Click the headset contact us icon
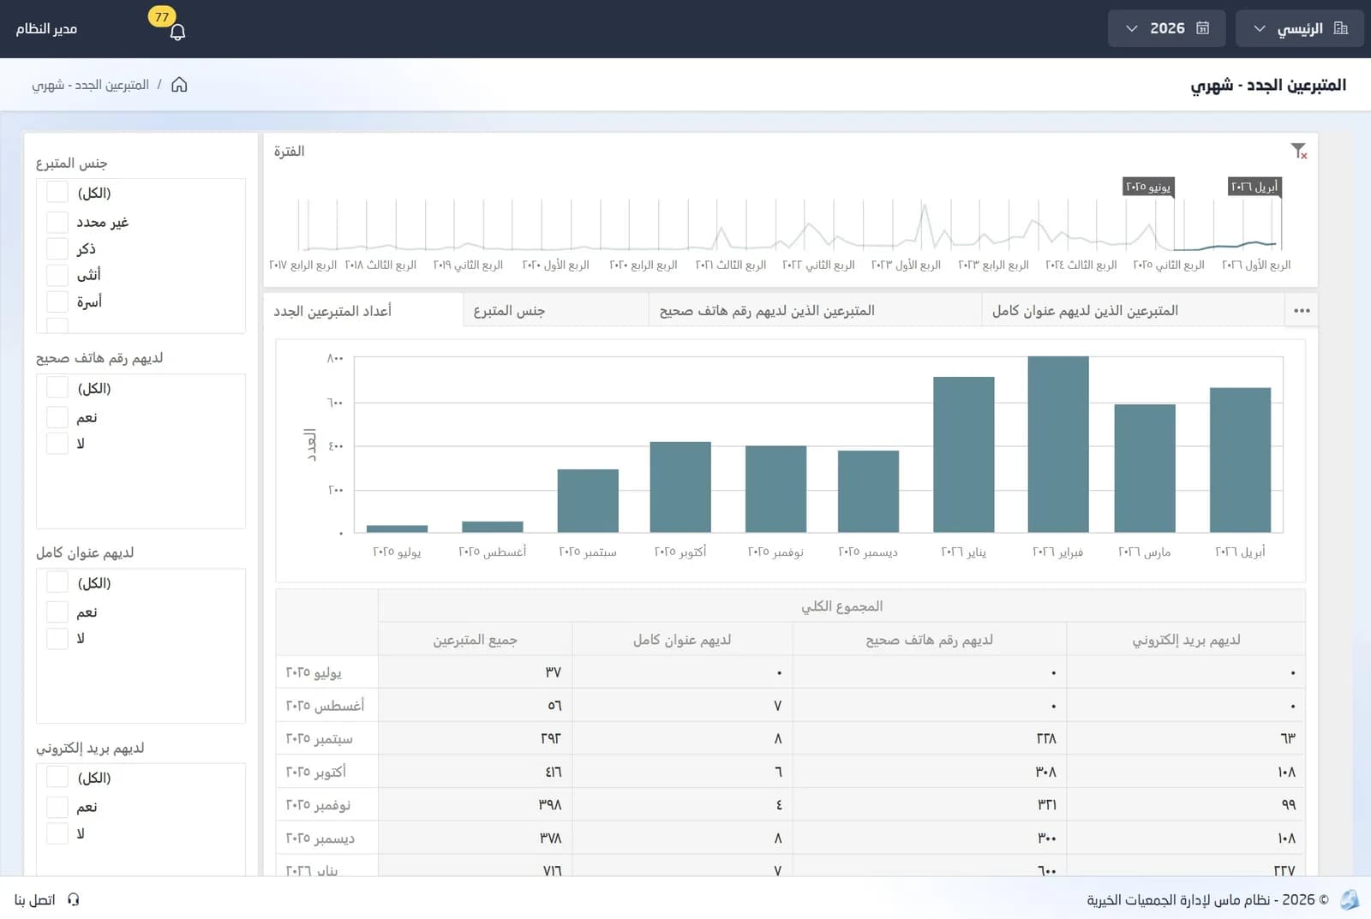 pyautogui.click(x=74, y=899)
